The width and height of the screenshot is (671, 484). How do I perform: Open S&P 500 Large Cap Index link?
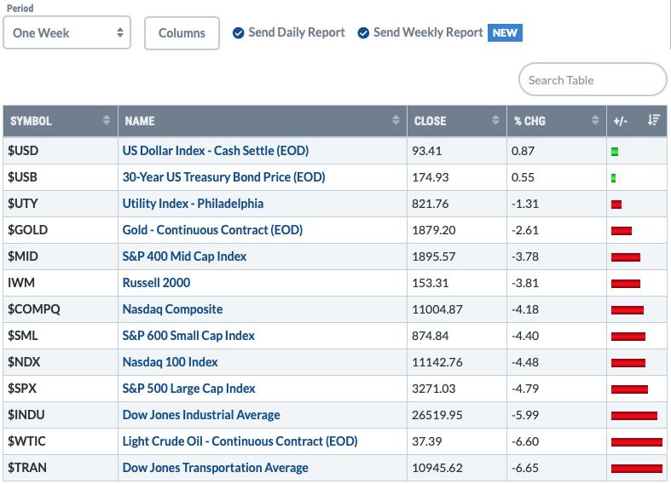[188, 389]
